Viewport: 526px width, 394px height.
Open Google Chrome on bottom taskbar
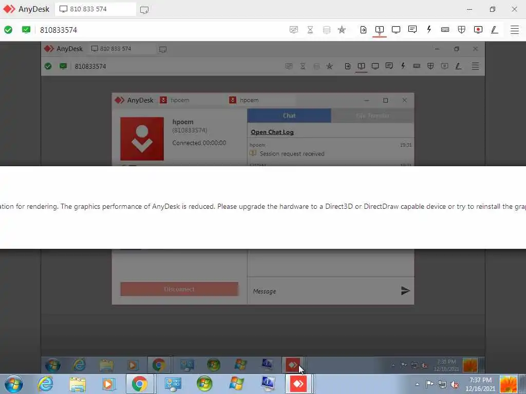coord(140,384)
